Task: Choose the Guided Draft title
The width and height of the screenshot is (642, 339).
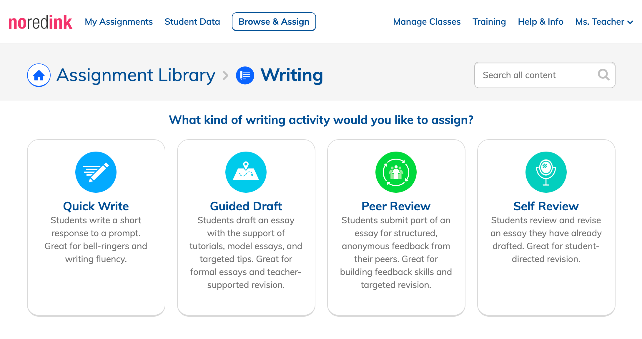Action: 246,206
